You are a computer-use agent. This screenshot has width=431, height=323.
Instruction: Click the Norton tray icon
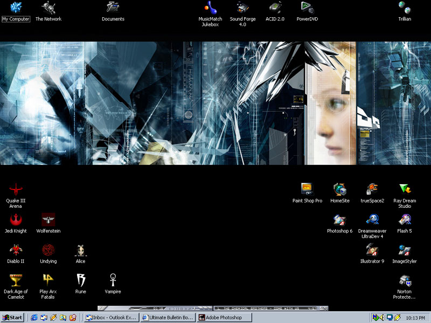[376, 318]
